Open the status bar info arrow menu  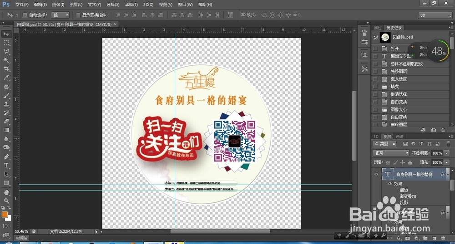tap(96, 232)
